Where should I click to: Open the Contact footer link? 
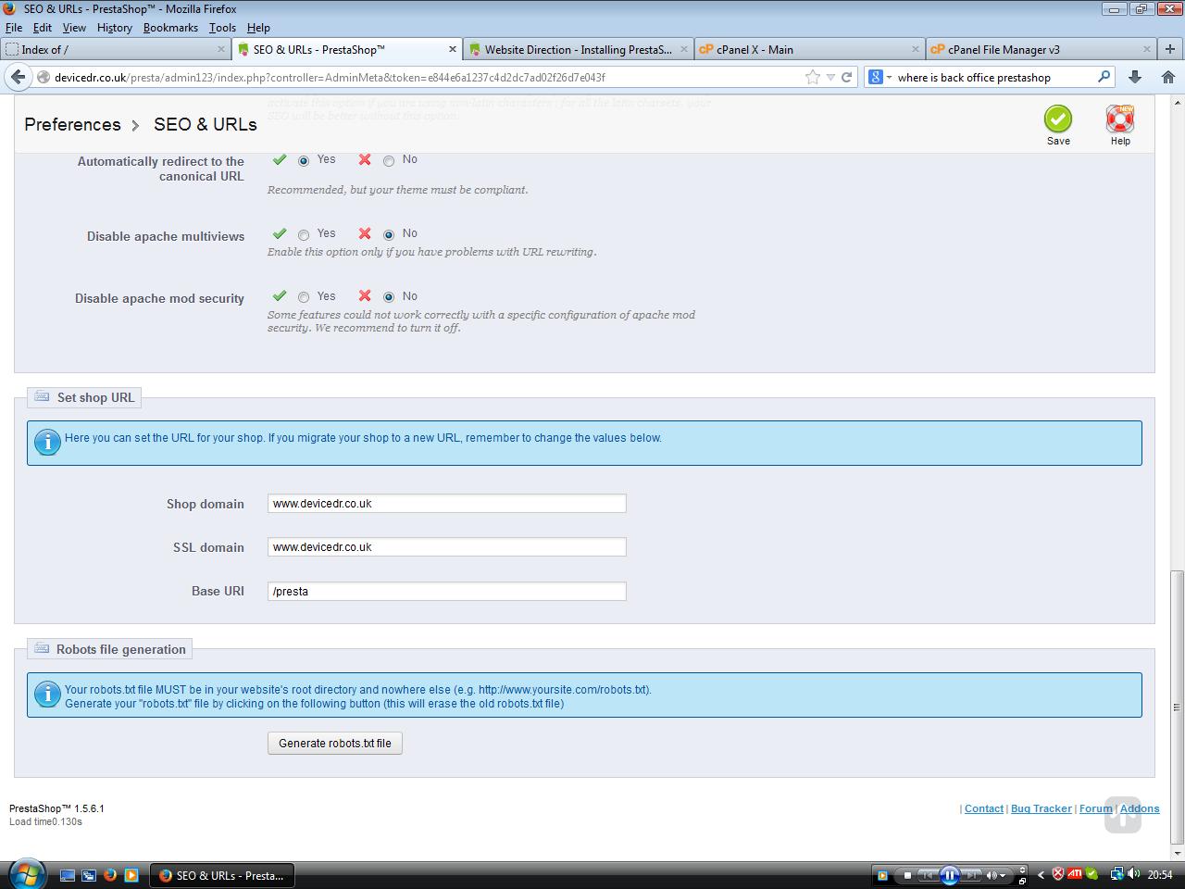[984, 808]
